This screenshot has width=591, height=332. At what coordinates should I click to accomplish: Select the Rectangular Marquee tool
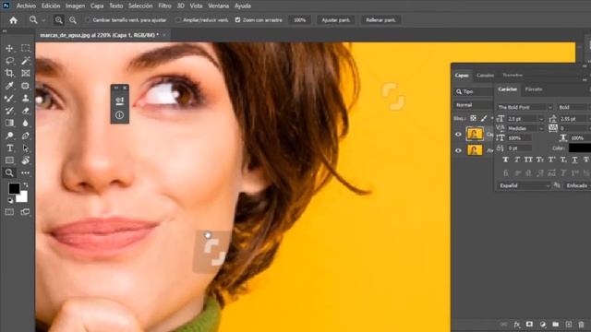pos(25,48)
